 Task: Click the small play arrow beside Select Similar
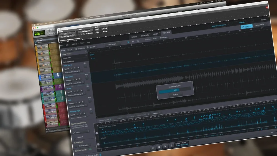149,114
